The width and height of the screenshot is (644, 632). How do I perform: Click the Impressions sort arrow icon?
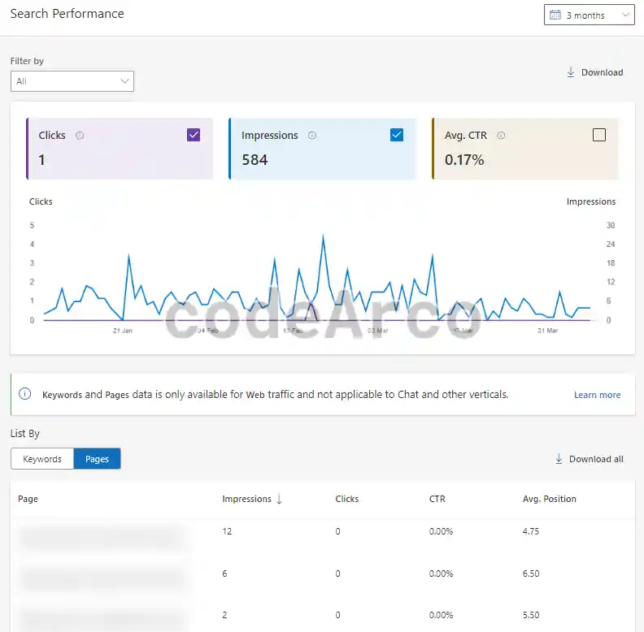click(279, 499)
